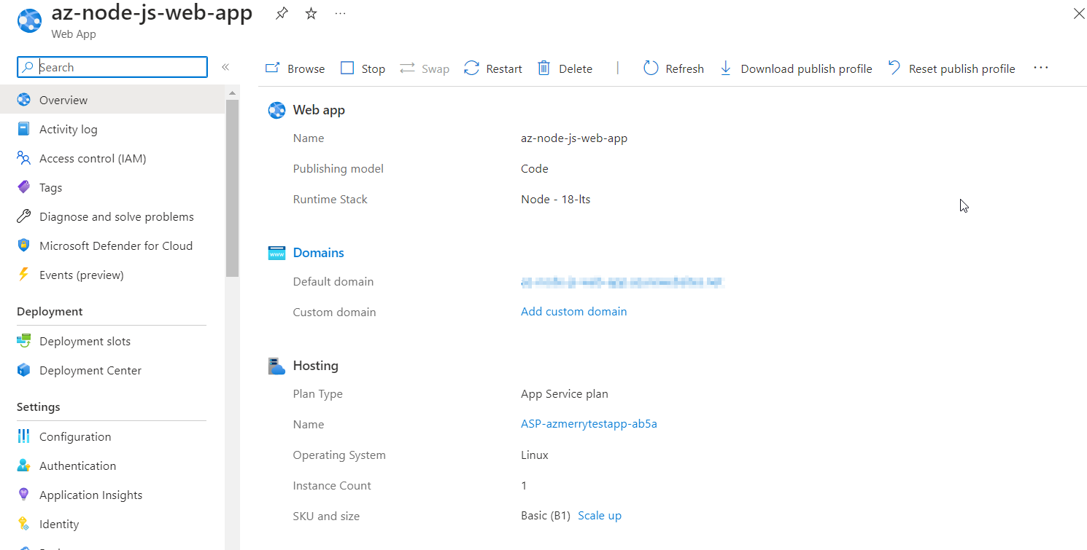This screenshot has width=1087, height=550.
Task: Click the Events lightning bolt icon
Action: coord(24,275)
